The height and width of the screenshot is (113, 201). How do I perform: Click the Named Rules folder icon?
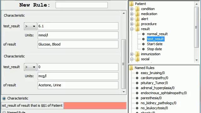coord(131,68)
